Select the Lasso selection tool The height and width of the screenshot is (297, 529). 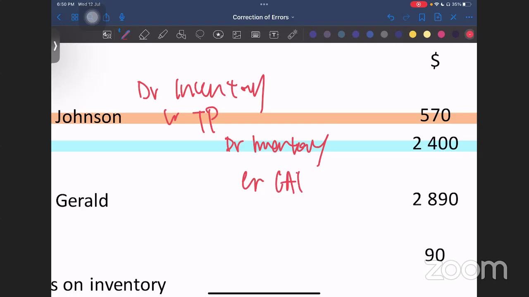(200, 35)
